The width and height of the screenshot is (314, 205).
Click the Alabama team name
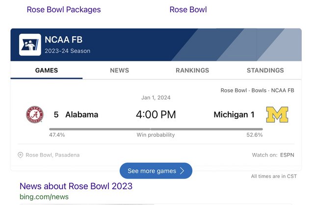[x=81, y=115]
